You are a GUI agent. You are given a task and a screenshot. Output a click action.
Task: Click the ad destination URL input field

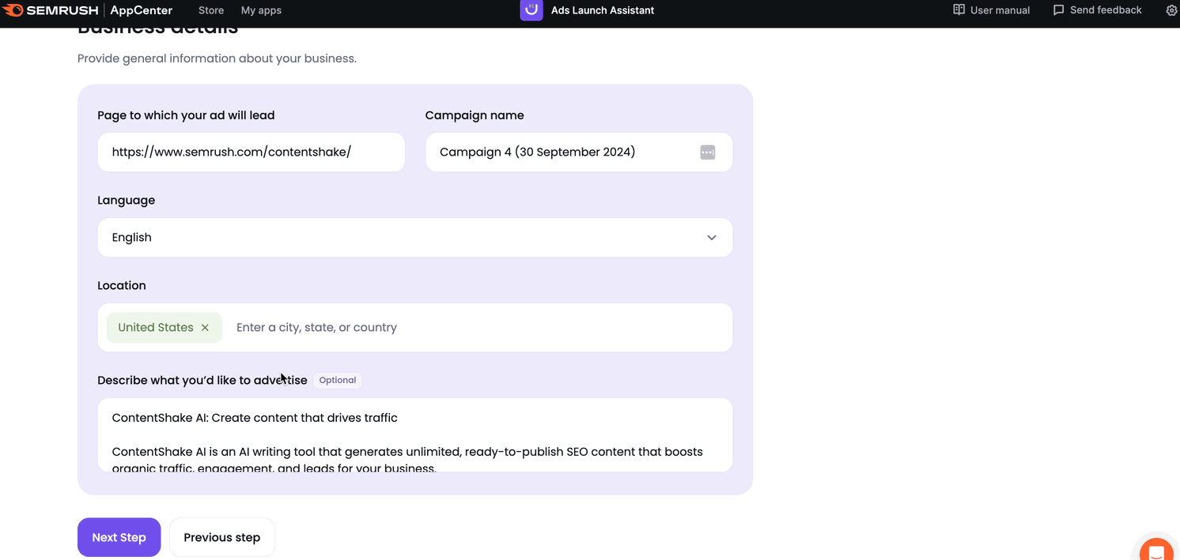tap(251, 152)
